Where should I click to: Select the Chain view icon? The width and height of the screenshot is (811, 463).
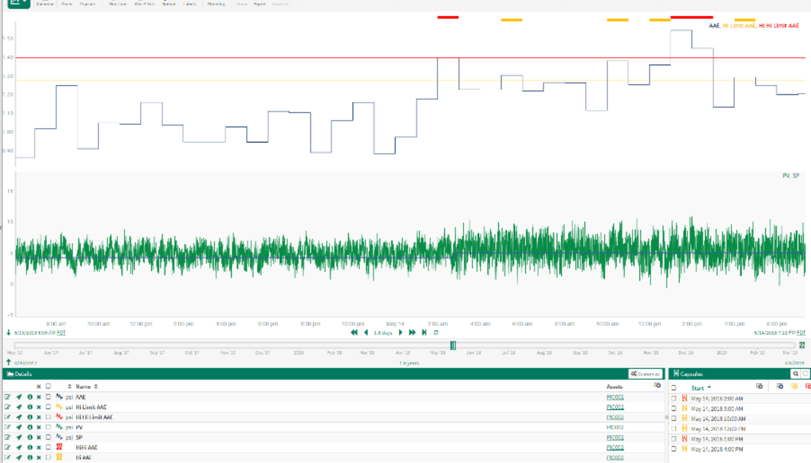tap(66, 4)
